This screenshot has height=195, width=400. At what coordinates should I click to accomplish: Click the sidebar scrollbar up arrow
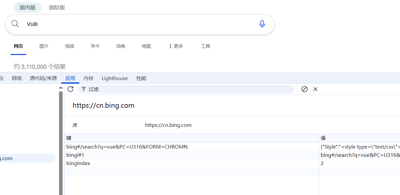(61, 88)
